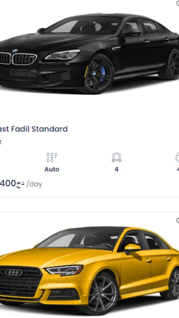Click the Auto transmission label
This screenshot has height=318, width=179.
point(52,169)
